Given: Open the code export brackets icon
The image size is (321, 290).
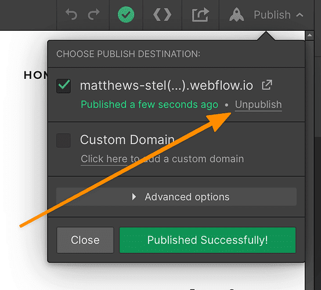Looking at the screenshot, I should pyautogui.click(x=162, y=14).
